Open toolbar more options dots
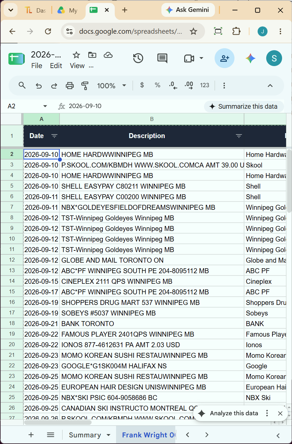The height and width of the screenshot is (444, 292). (224, 86)
